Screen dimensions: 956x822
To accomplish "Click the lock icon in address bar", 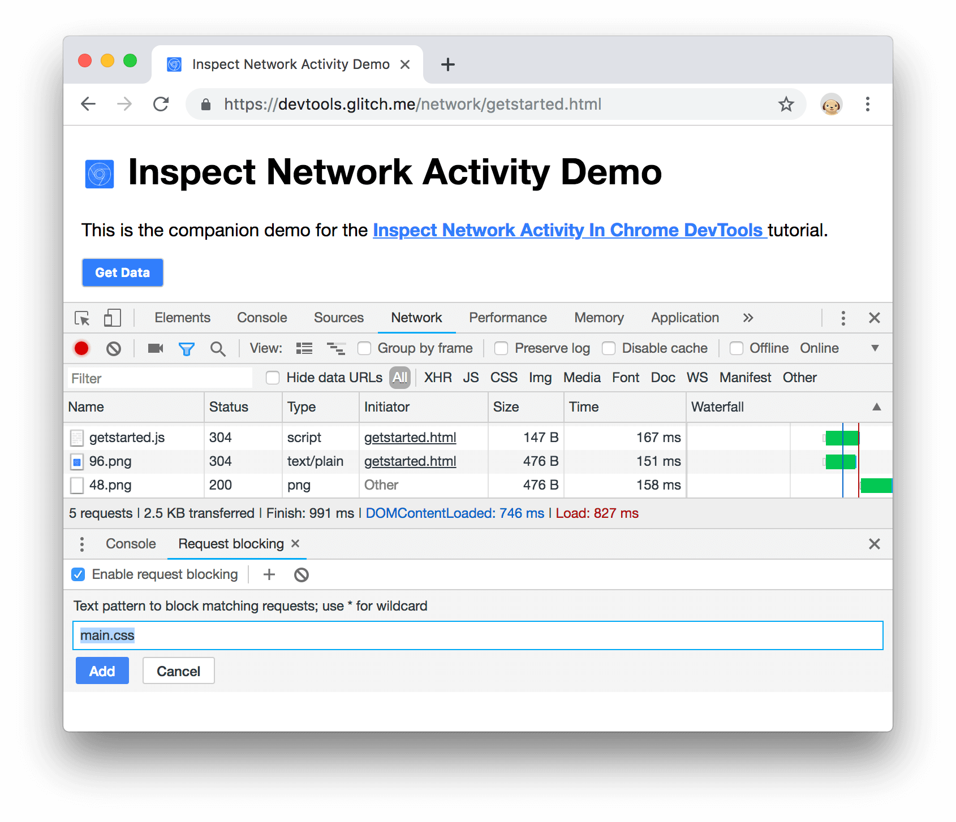I will (206, 104).
